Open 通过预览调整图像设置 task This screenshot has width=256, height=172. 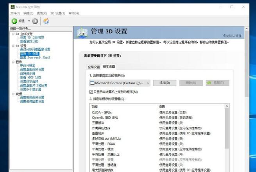(x=35, y=50)
